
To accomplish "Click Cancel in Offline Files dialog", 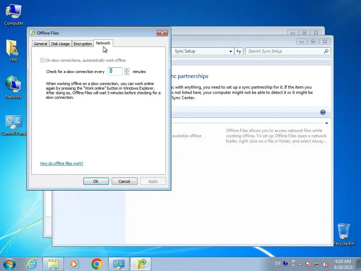I will click(124, 181).
